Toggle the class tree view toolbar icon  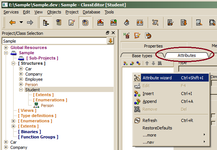coord(46,22)
